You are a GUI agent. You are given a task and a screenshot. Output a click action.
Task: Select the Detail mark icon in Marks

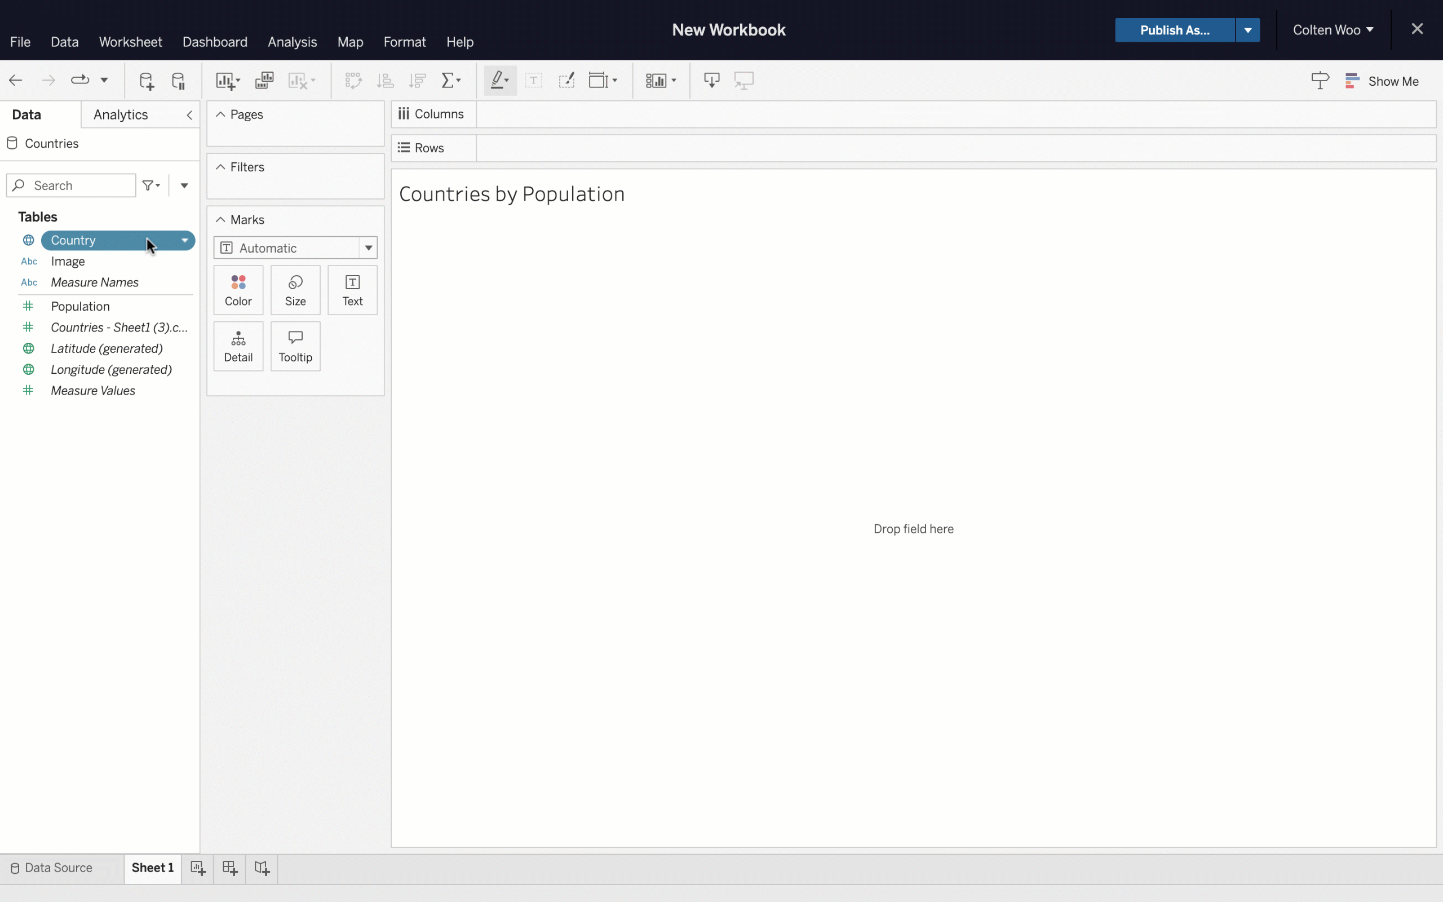[238, 344]
